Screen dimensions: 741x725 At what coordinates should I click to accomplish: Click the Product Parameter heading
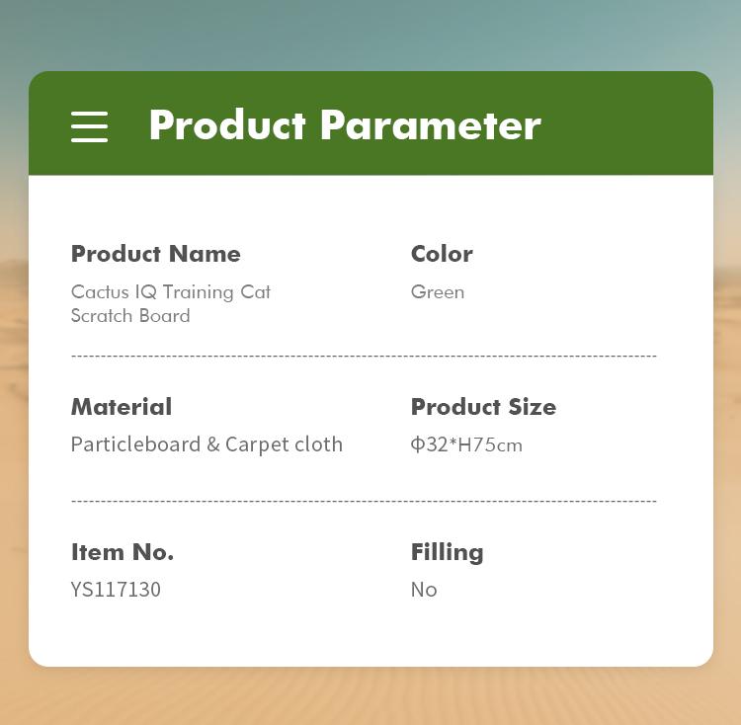345,125
